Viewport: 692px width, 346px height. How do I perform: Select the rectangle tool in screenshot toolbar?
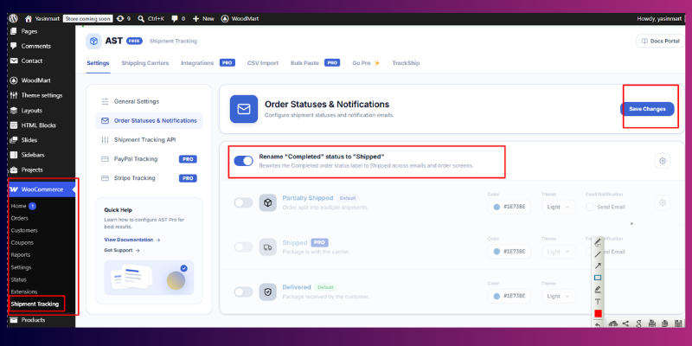tap(598, 278)
